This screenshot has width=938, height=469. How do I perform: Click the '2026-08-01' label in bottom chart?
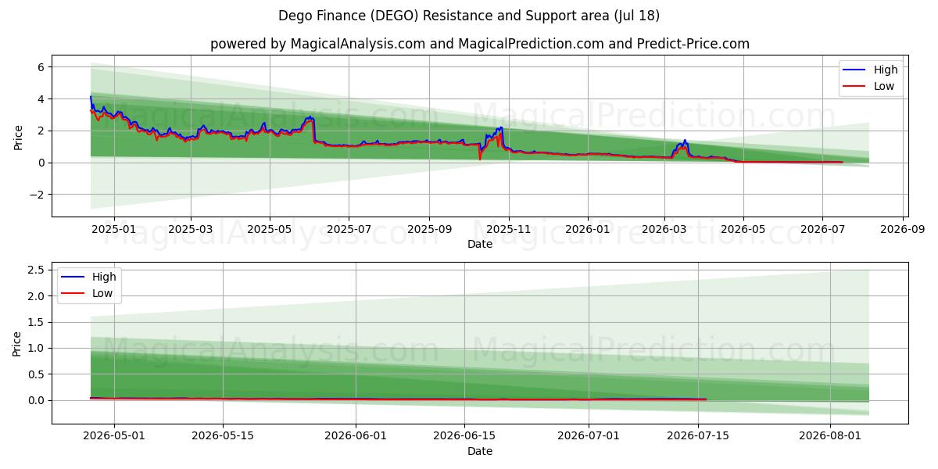(830, 436)
